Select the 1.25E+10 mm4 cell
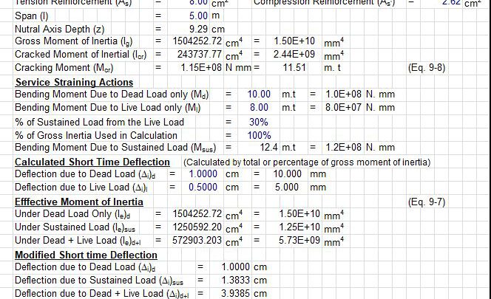Image resolution: width=491 pixels, height=299 pixels. tap(299, 227)
